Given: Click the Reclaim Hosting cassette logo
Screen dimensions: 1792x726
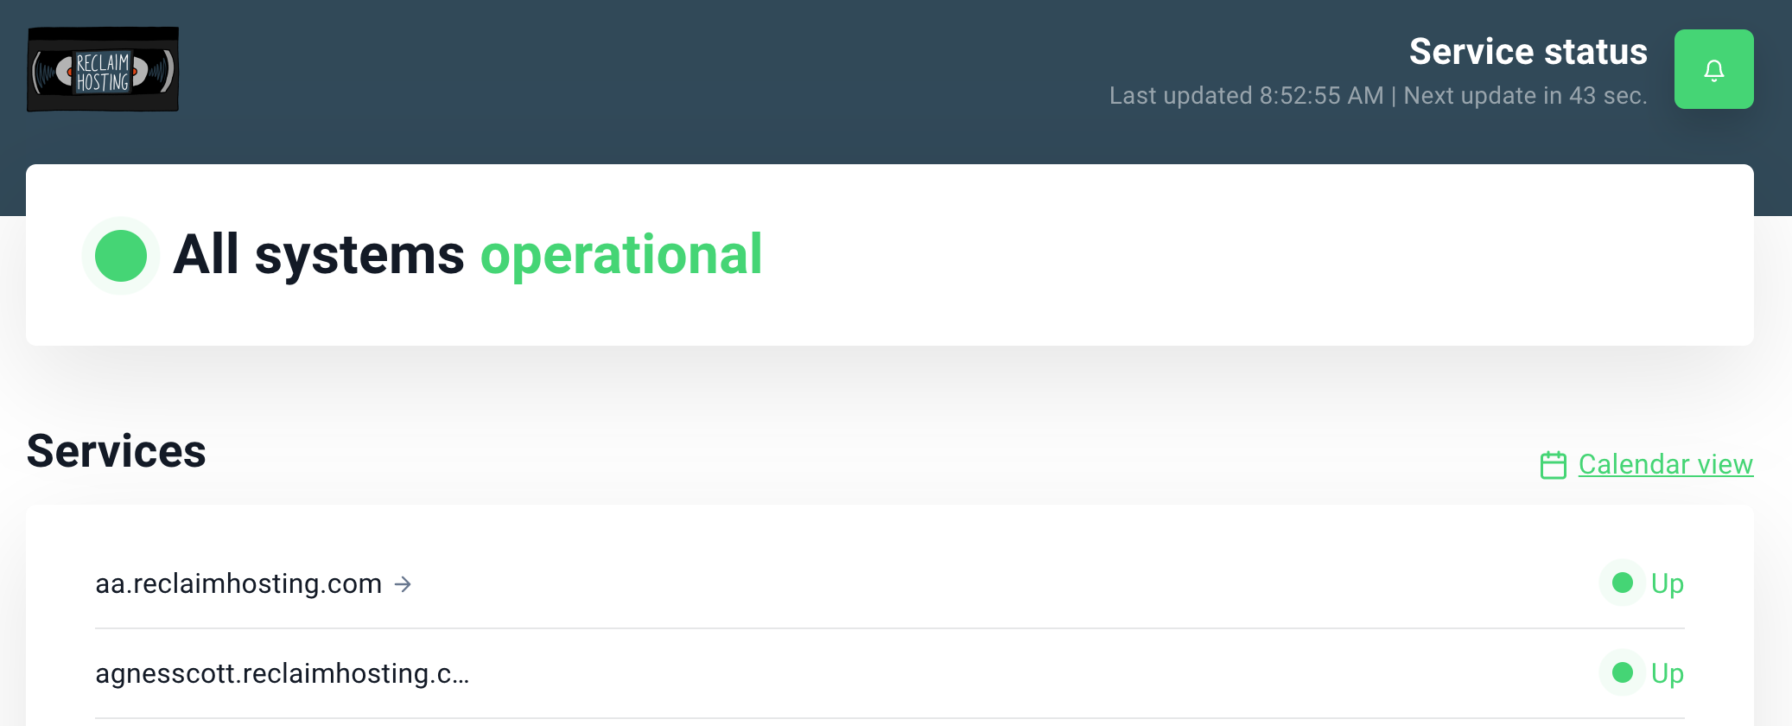Looking at the screenshot, I should pos(103,69).
